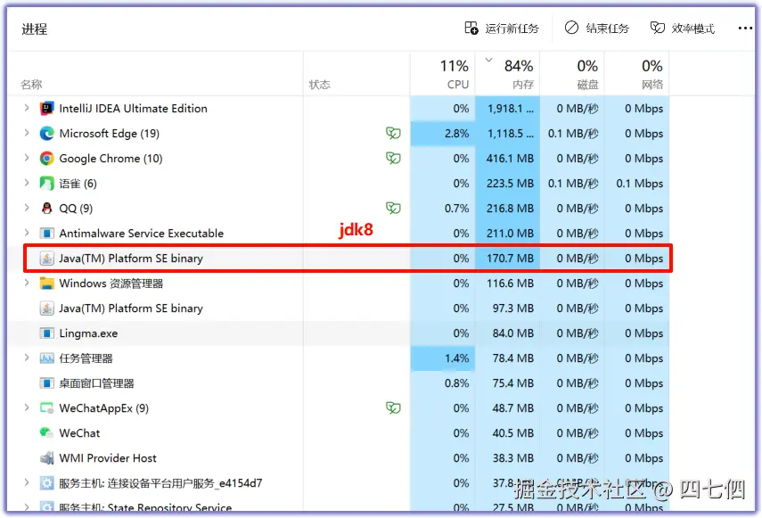Click the 0.7% CPU value for QQ

[457, 209]
